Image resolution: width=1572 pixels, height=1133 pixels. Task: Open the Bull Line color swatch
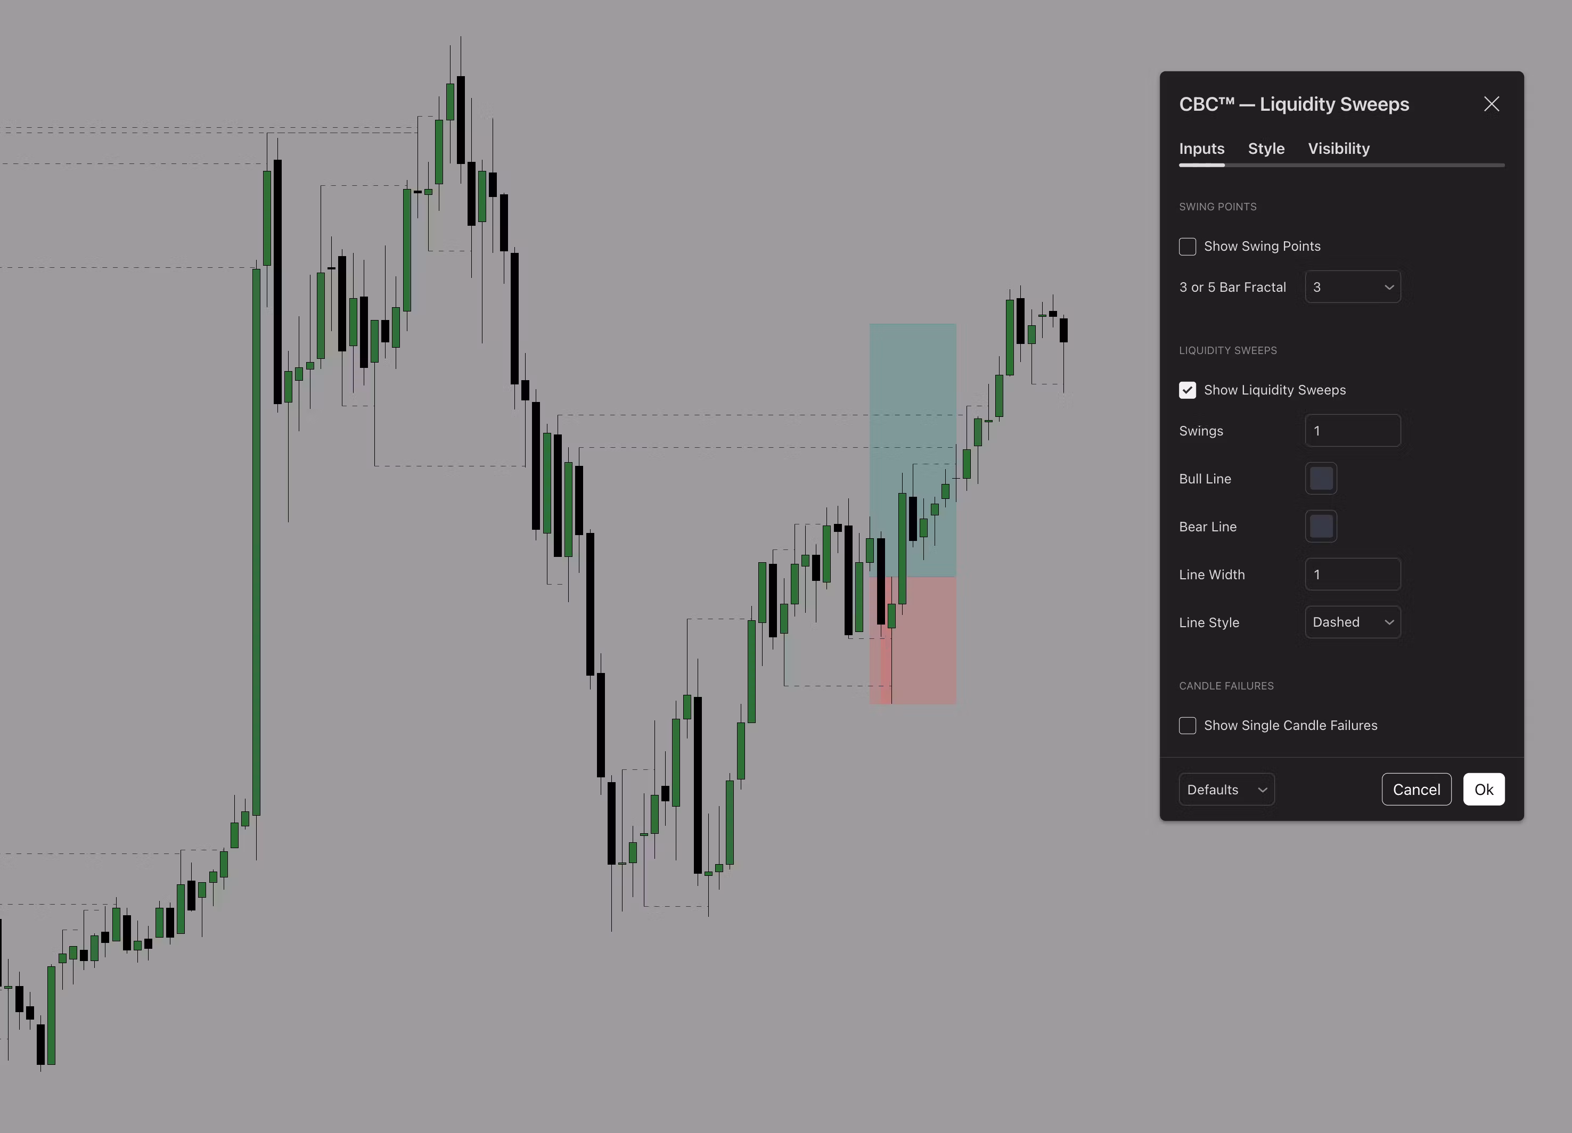tap(1321, 479)
